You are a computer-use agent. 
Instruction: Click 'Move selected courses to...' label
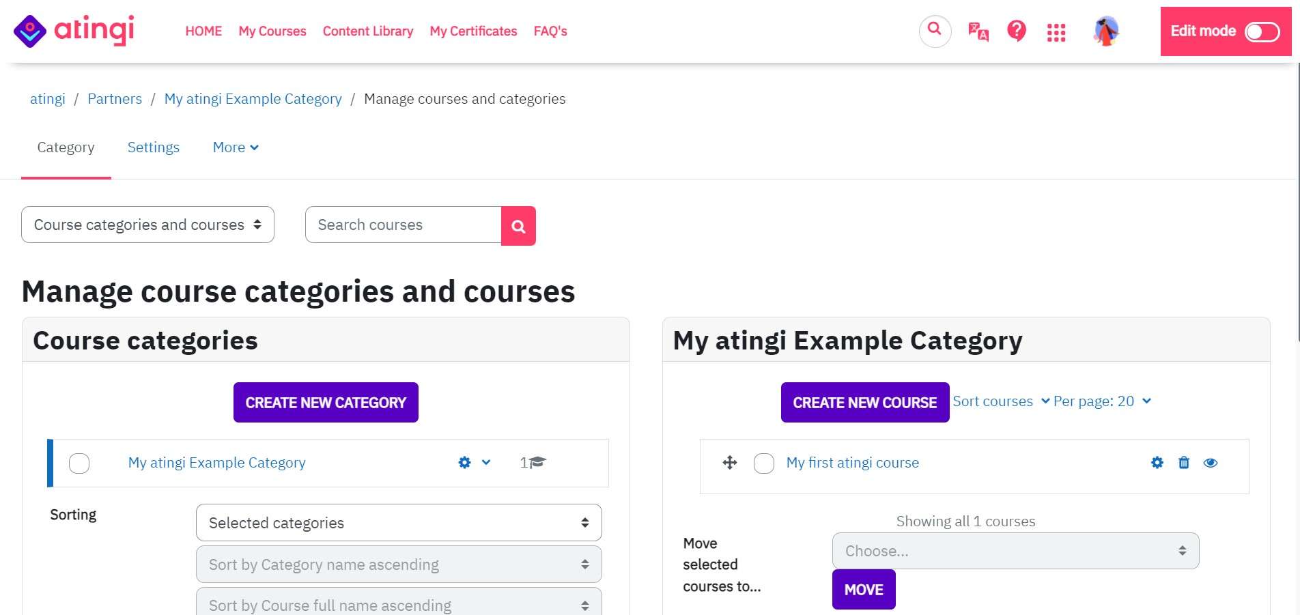[722, 564]
